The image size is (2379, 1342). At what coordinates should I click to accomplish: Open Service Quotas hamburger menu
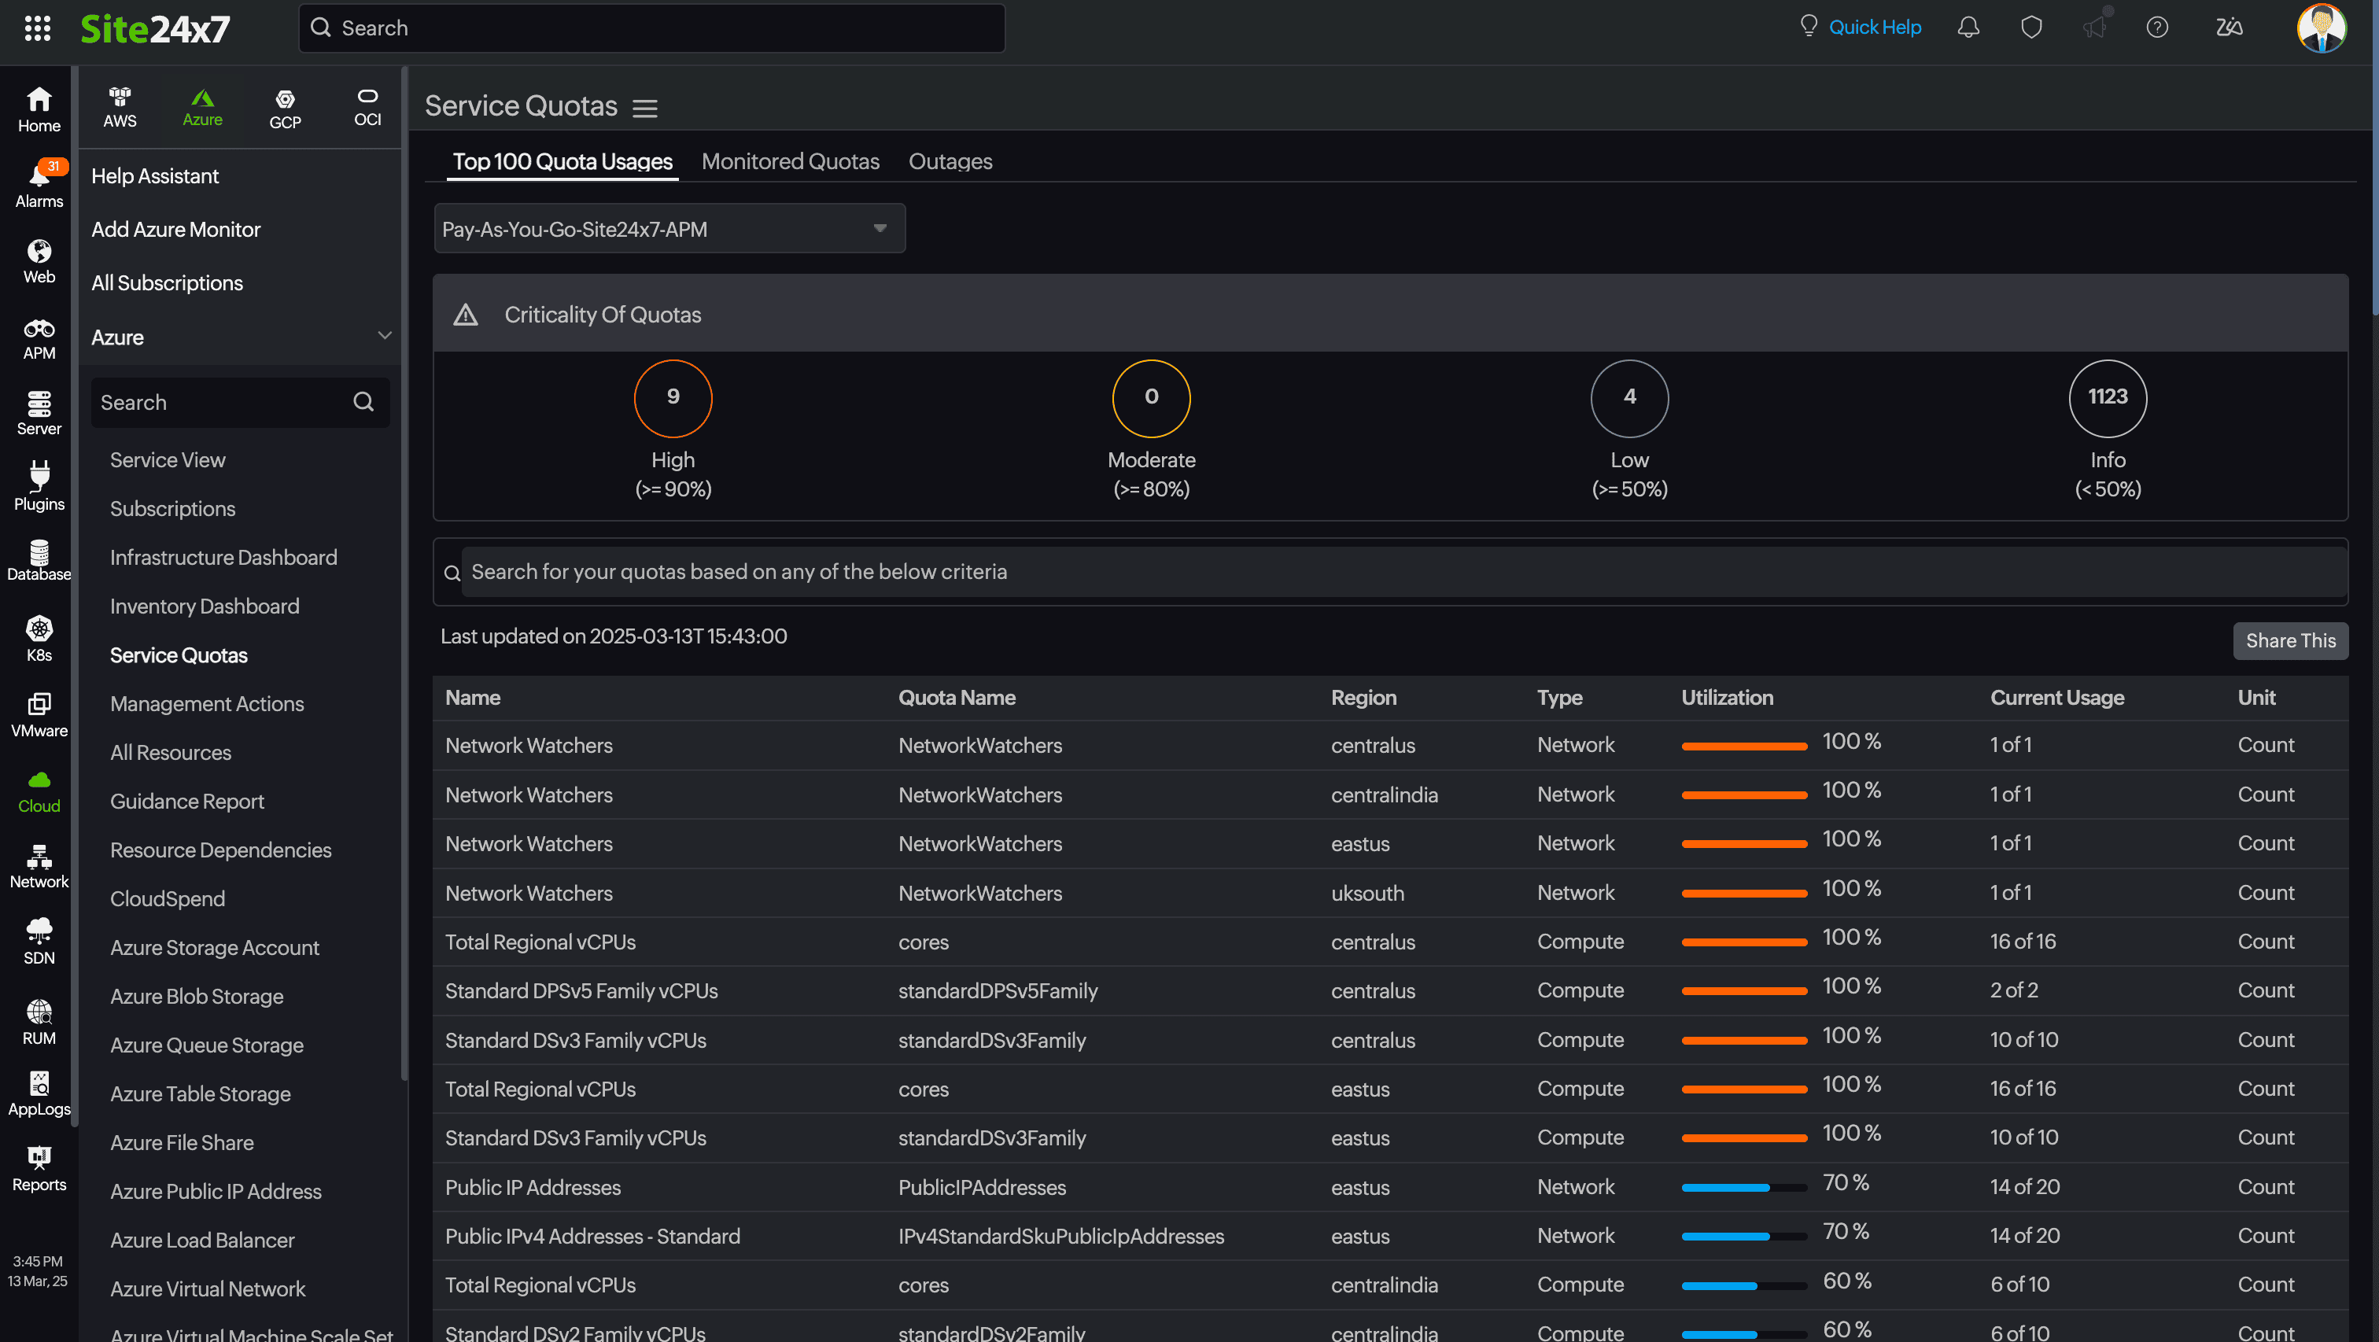click(644, 108)
